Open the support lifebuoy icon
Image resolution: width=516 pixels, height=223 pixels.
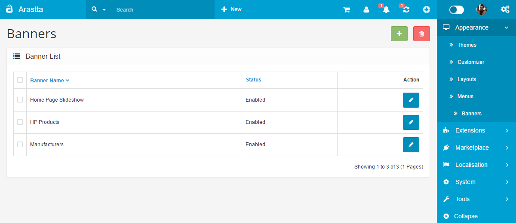427,9
